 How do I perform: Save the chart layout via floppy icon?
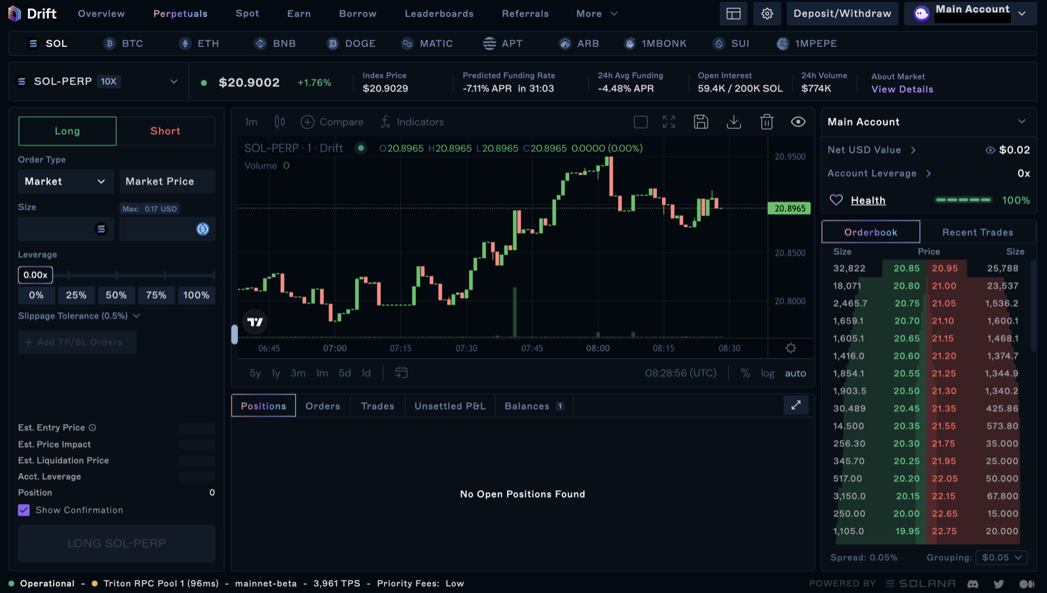(701, 121)
